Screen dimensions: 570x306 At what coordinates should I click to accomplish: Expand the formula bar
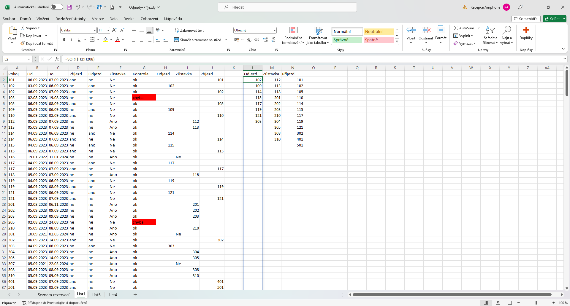tap(565, 59)
